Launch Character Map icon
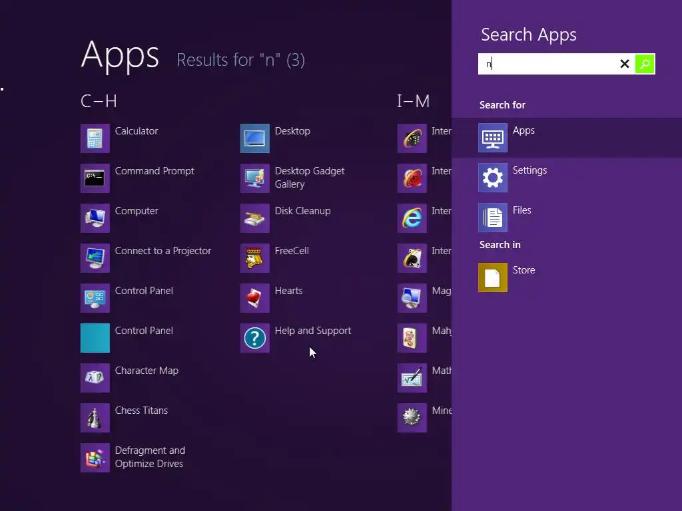The image size is (682, 511). 95,378
